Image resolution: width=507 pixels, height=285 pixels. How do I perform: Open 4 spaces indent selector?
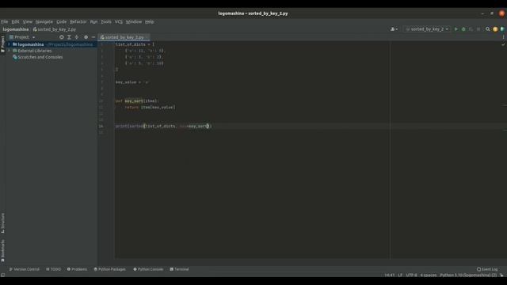point(429,275)
